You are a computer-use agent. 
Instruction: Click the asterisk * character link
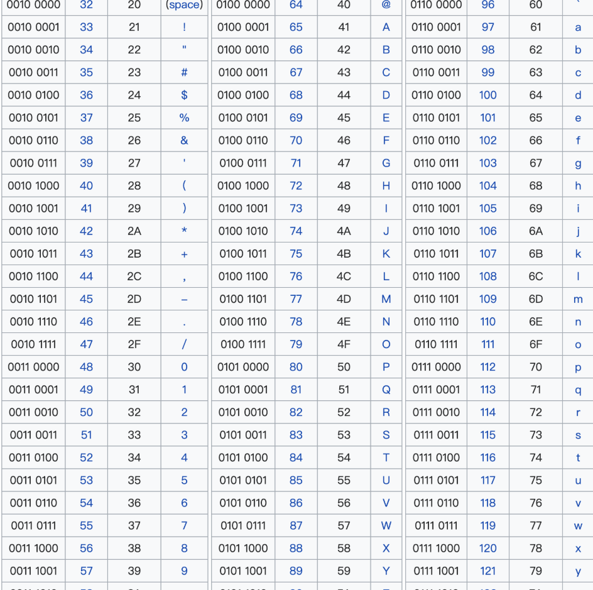tap(184, 231)
